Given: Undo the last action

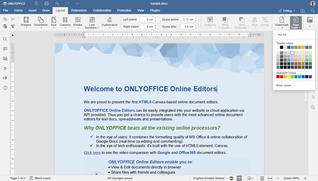Looking at the screenshot, I should [57, 3].
